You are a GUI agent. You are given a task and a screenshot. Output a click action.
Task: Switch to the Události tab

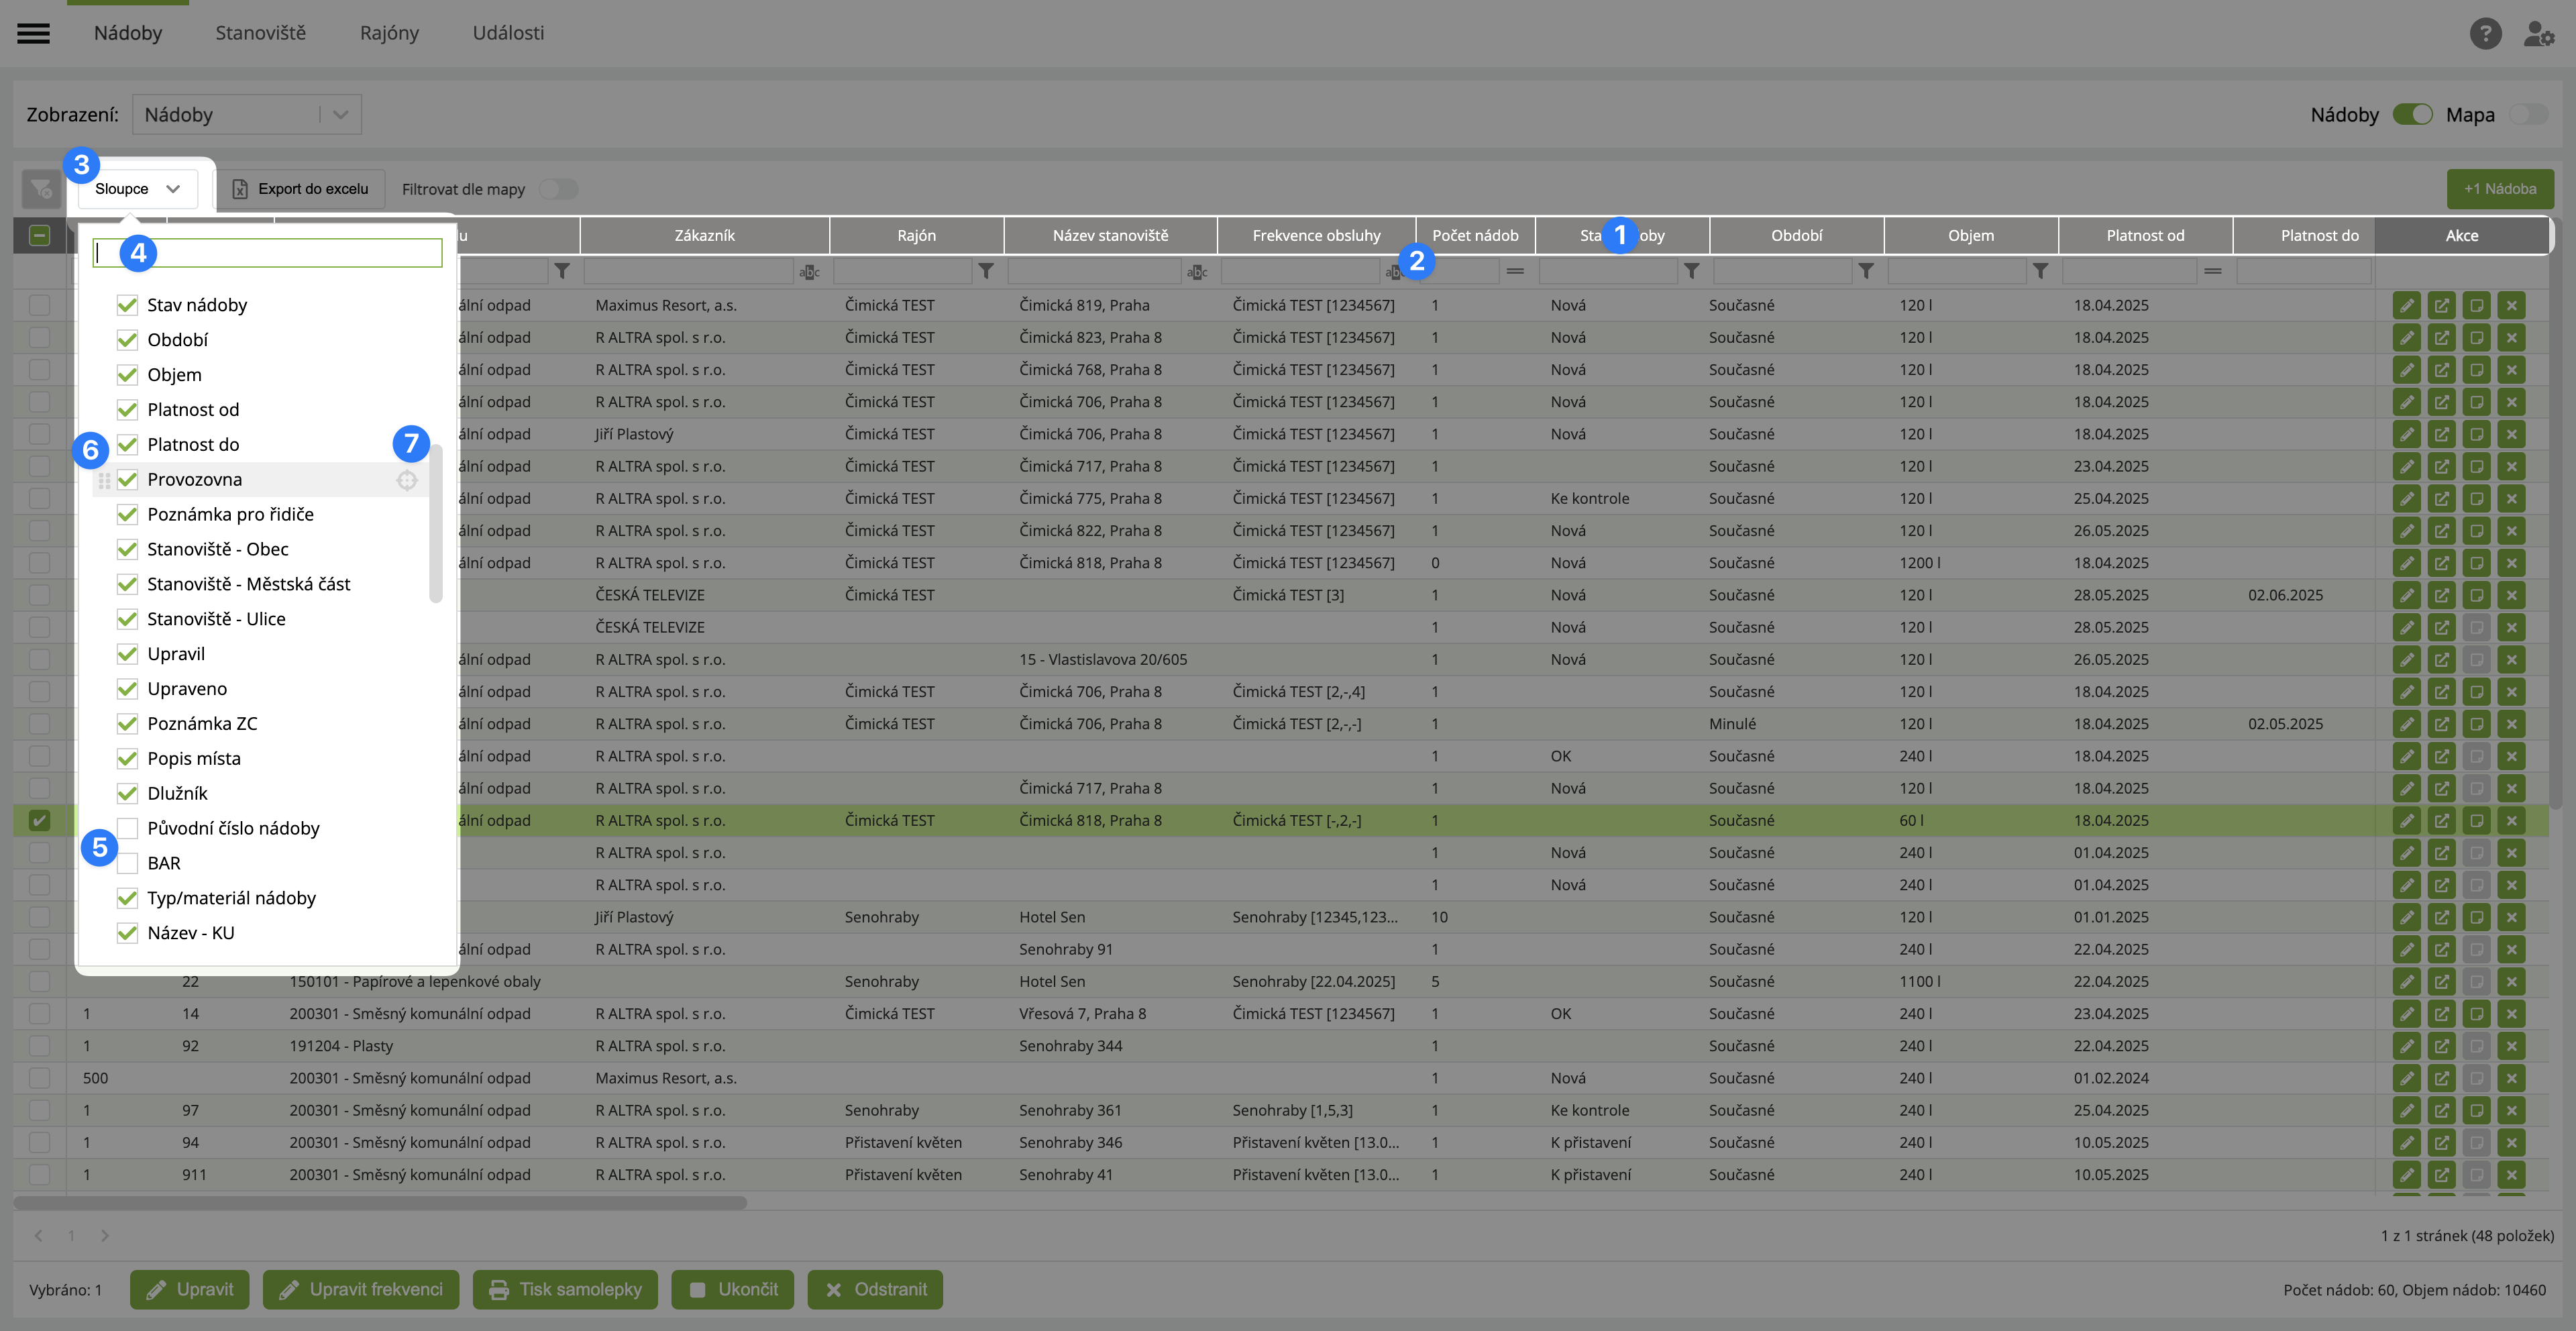point(508,33)
